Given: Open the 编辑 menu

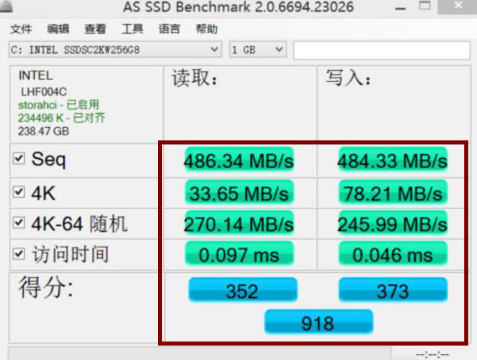Looking at the screenshot, I should tap(58, 29).
